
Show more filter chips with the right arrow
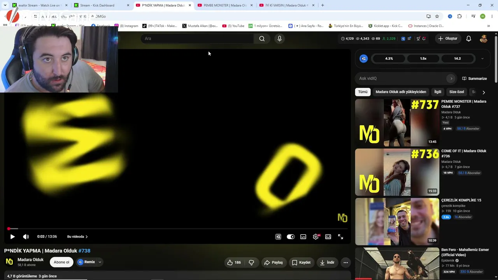click(x=484, y=92)
